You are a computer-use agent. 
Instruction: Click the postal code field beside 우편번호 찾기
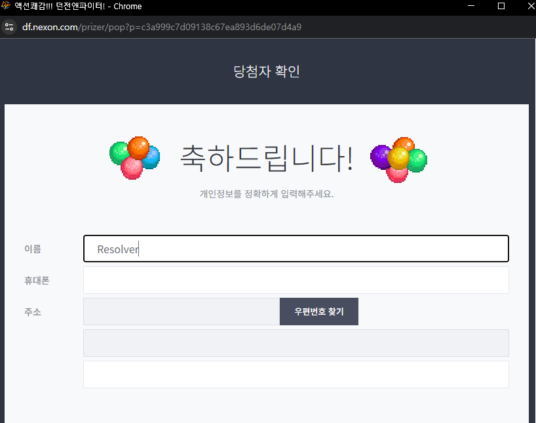coord(181,312)
